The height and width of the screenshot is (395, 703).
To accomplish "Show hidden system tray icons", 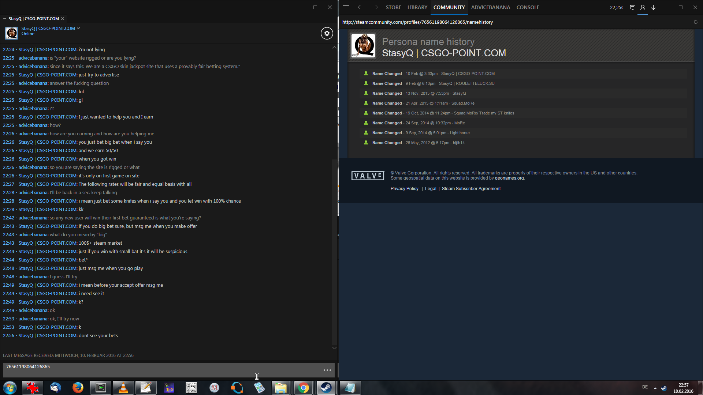I will point(655,388).
